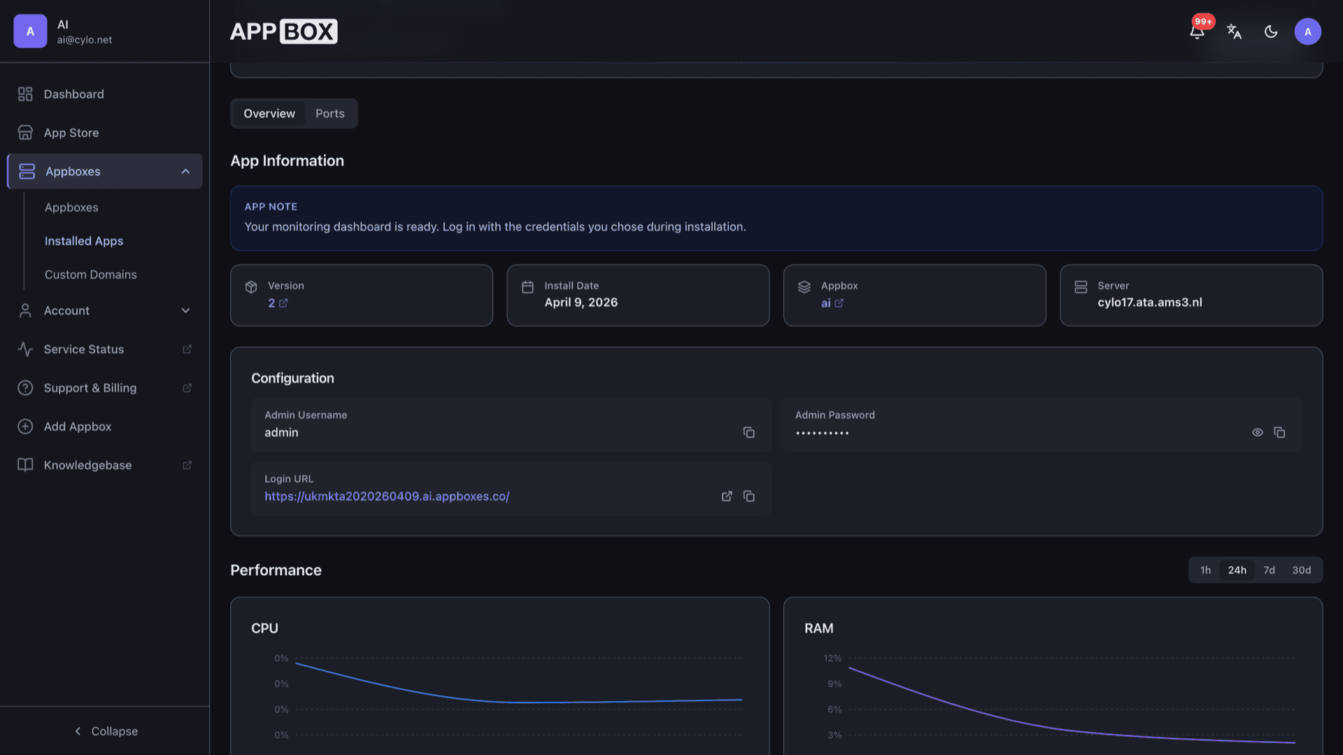The height and width of the screenshot is (755, 1343).
Task: Open the ai appbox link
Action: pyautogui.click(x=832, y=303)
